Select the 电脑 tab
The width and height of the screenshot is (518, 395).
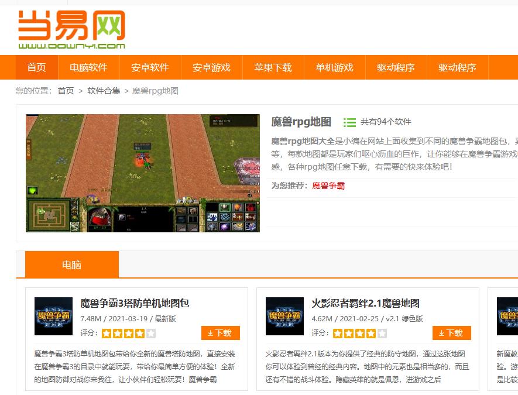[71, 265]
